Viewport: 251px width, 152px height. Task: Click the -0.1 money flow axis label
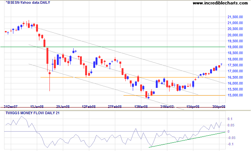tap(231, 144)
